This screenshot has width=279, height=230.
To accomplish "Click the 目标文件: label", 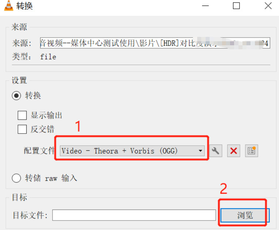I will click(30, 215).
